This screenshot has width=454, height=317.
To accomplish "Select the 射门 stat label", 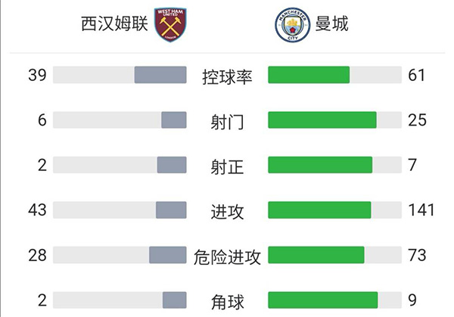I will (x=227, y=121).
